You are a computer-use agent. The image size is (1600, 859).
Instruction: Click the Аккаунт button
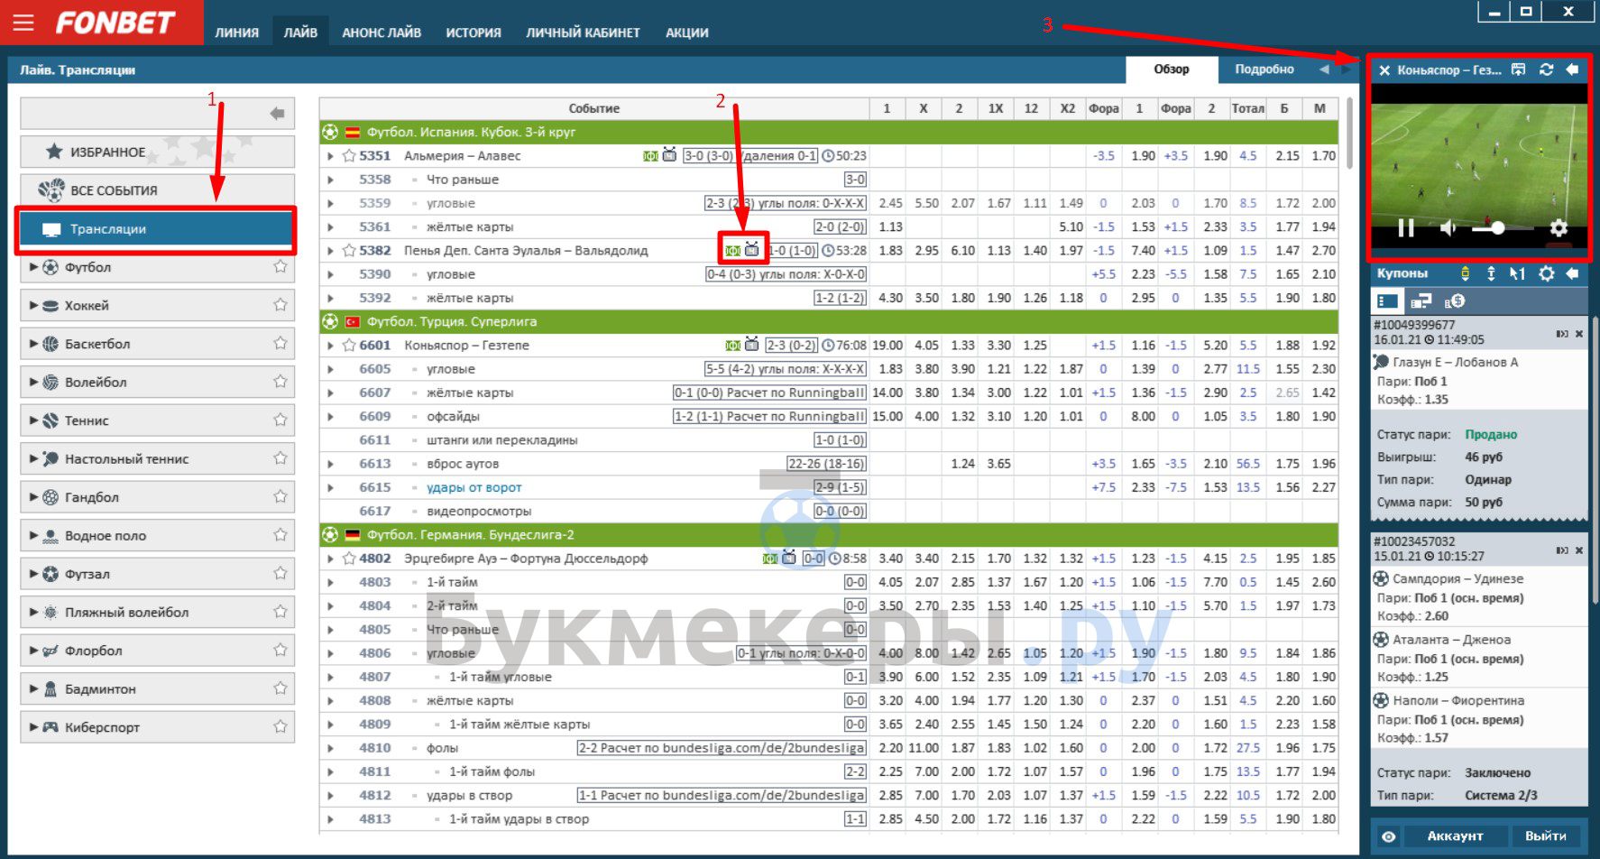pyautogui.click(x=1455, y=836)
